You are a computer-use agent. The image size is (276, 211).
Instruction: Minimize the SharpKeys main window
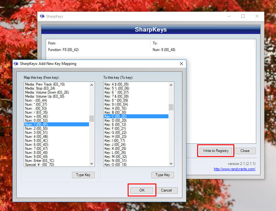coord(229,16)
